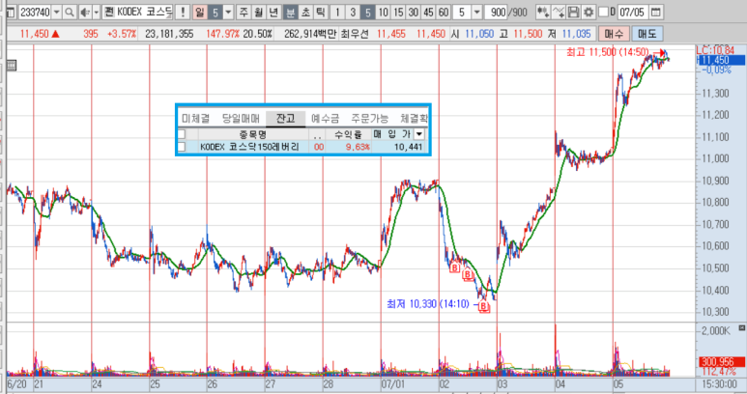The image size is (747, 394).
Task: Switch to the 예수금 tab
Action: [x=326, y=118]
